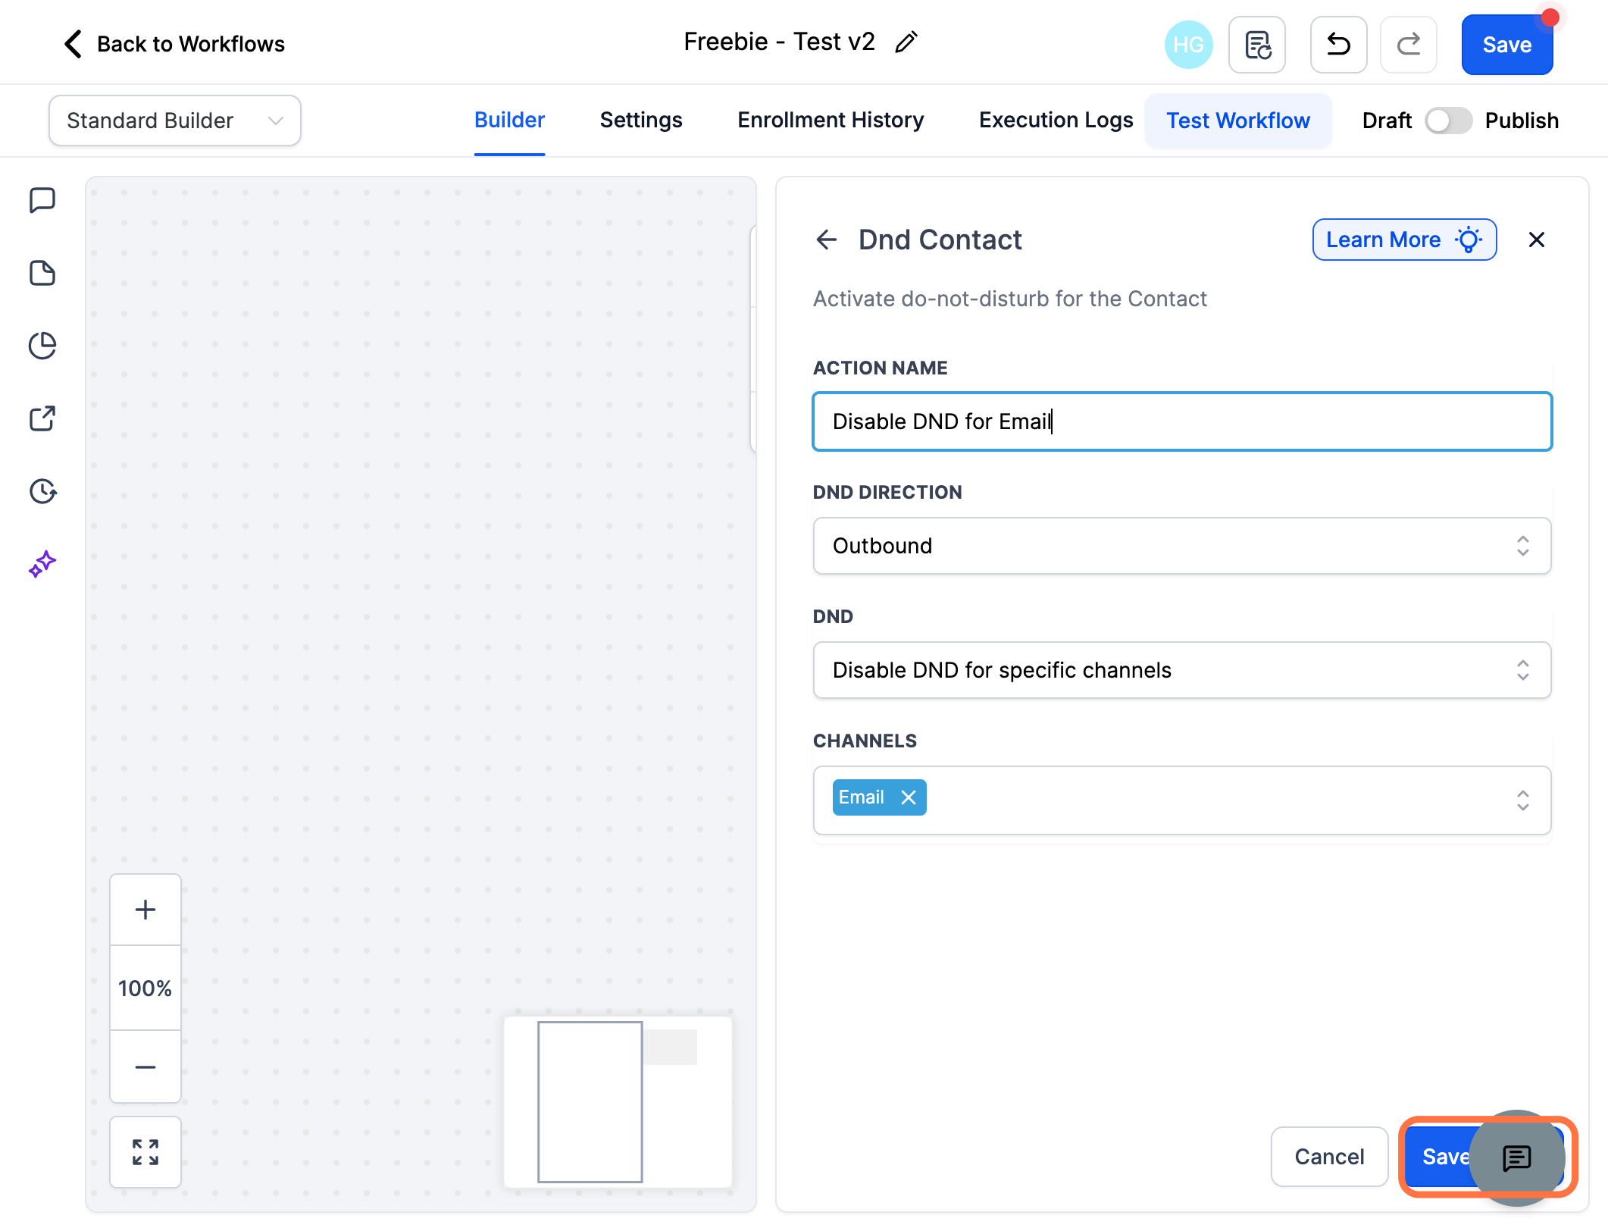This screenshot has width=1608, height=1231.
Task: Switch to the Builder tab
Action: 509,121
